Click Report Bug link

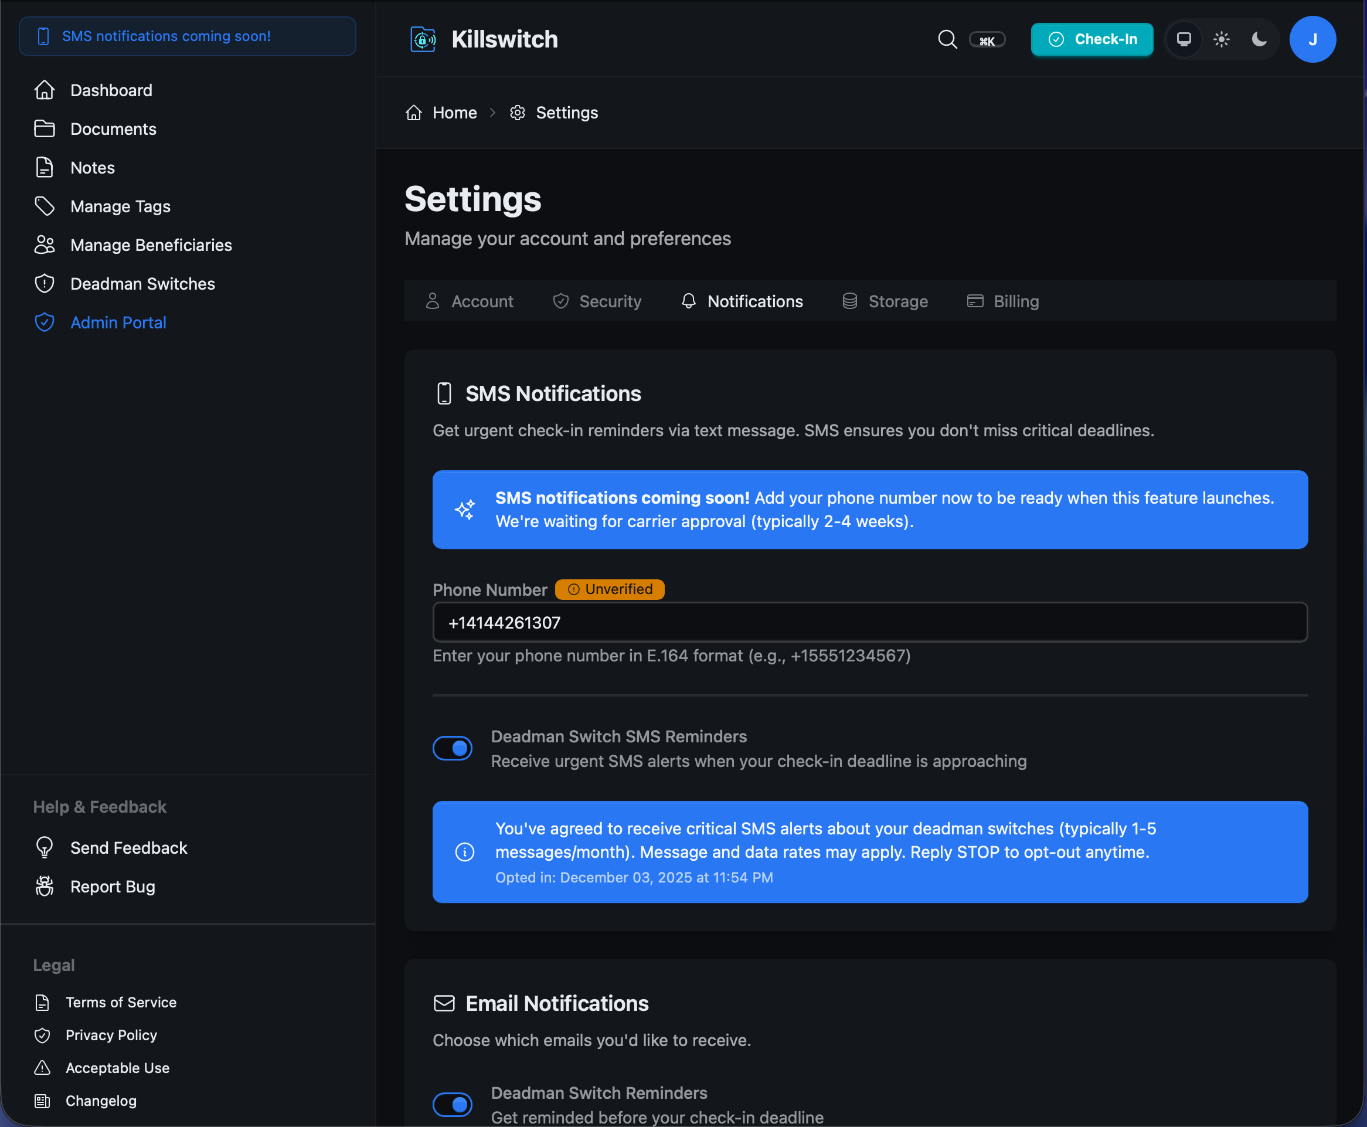tap(113, 886)
